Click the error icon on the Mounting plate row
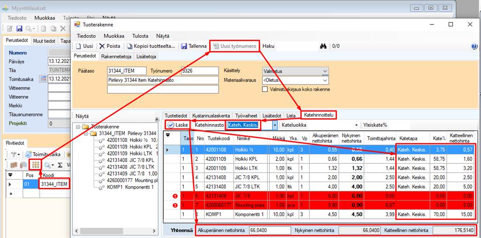 point(175,205)
